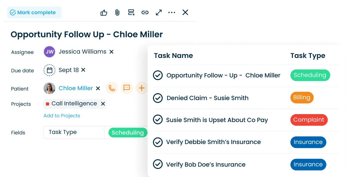The image size is (352, 177).
Task: Check off Denied Claim - Susie Smith task
Action: pyautogui.click(x=158, y=98)
